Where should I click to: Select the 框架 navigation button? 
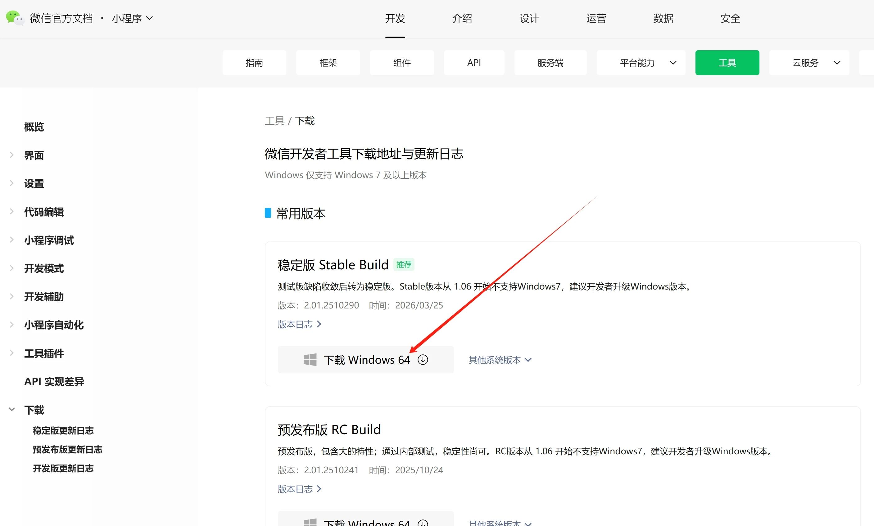coord(328,63)
